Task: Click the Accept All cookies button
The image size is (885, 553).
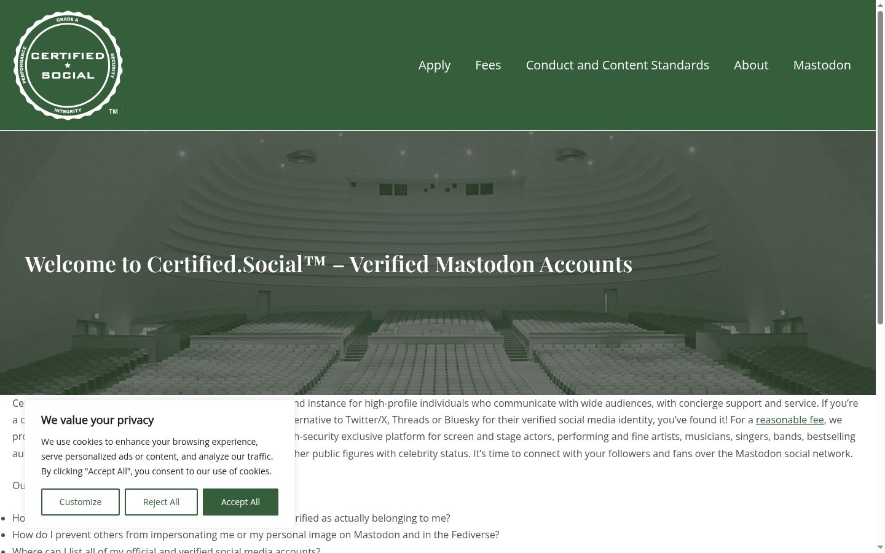Action: point(240,502)
